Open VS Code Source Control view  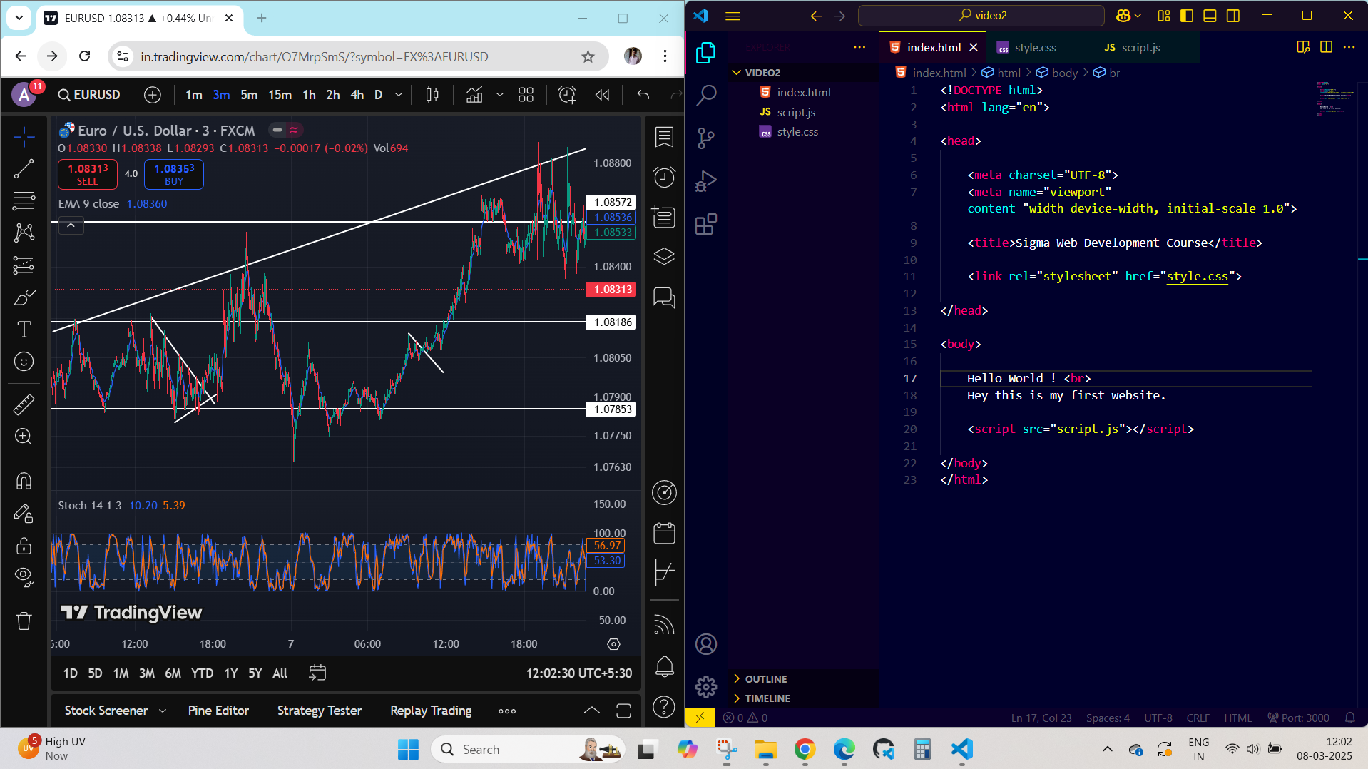pos(706,138)
